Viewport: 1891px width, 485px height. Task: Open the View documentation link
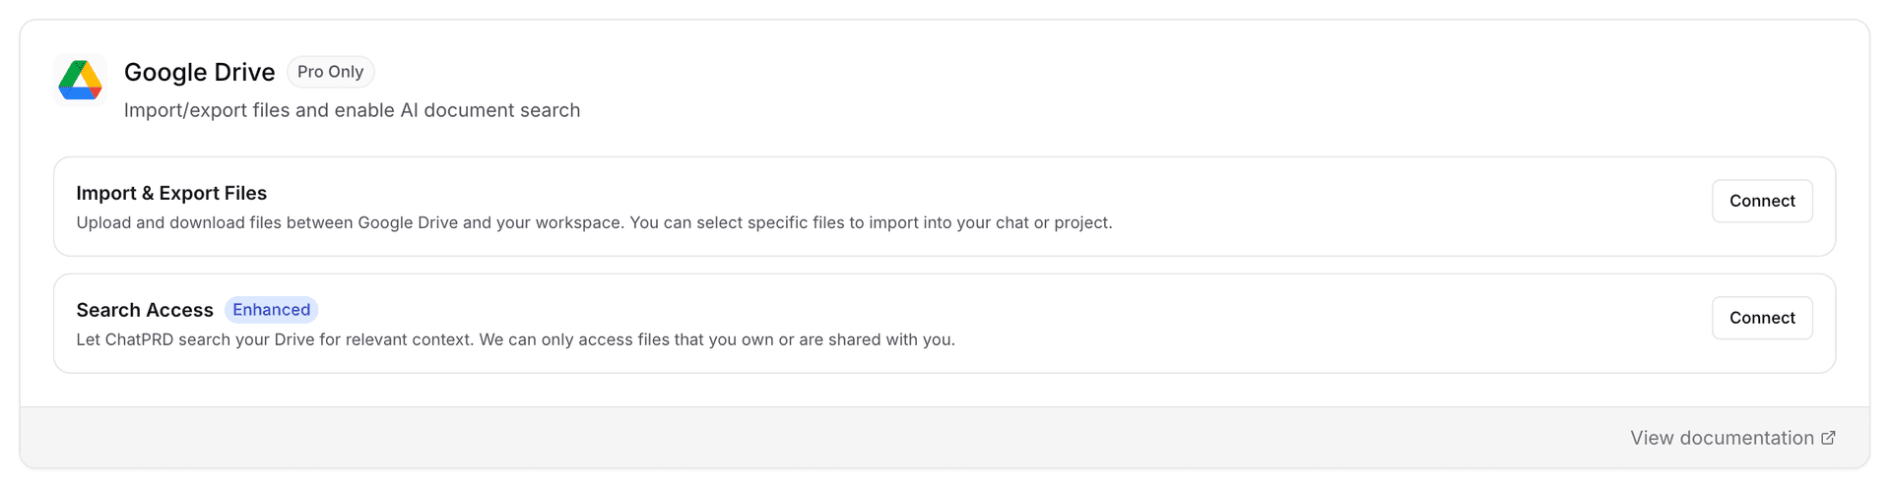1721,438
